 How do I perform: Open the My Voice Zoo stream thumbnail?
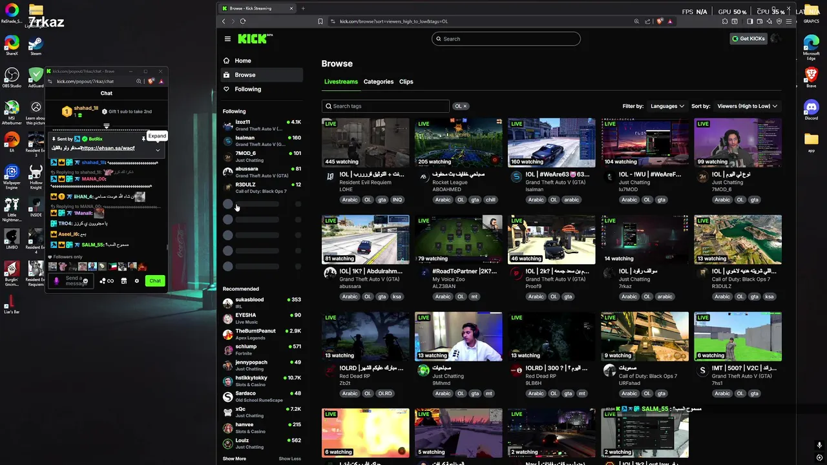(458, 239)
